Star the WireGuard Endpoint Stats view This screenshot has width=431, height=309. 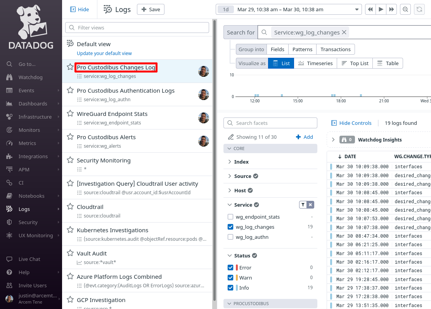pyautogui.click(x=70, y=113)
